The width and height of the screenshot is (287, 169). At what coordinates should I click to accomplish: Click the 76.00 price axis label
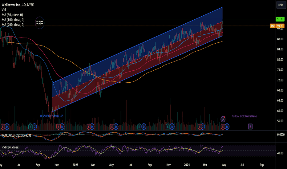(x=280, y=70)
